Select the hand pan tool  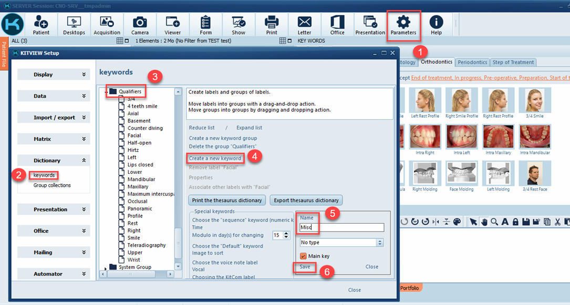(484, 222)
